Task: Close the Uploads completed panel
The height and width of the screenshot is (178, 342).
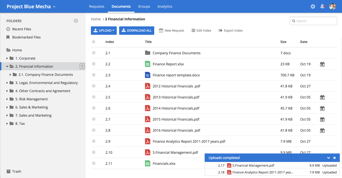Action: 334,158
